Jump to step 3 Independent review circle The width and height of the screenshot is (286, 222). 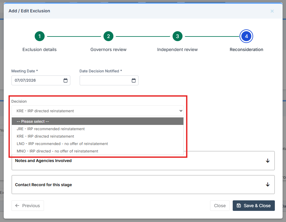click(178, 36)
